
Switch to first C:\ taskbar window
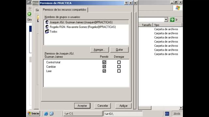point(83,114)
